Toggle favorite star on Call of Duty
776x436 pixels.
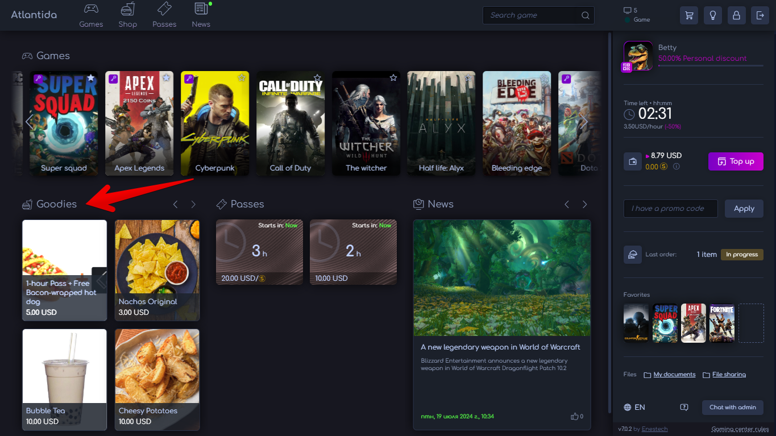(x=317, y=78)
